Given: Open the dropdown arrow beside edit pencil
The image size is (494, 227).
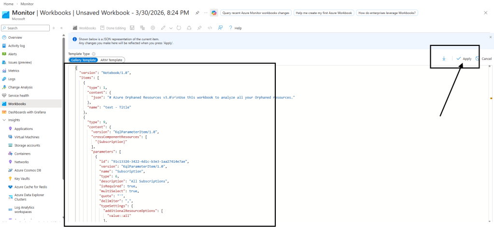Looking at the screenshot, I should point(171,28).
